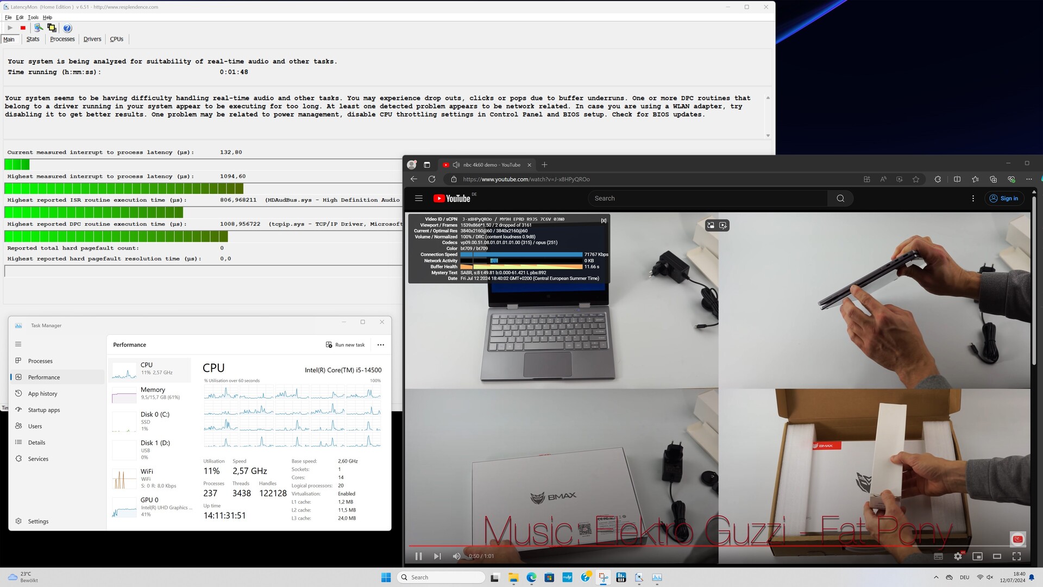
Task: Open Edge extensions puzzle icon
Action: (x=938, y=179)
